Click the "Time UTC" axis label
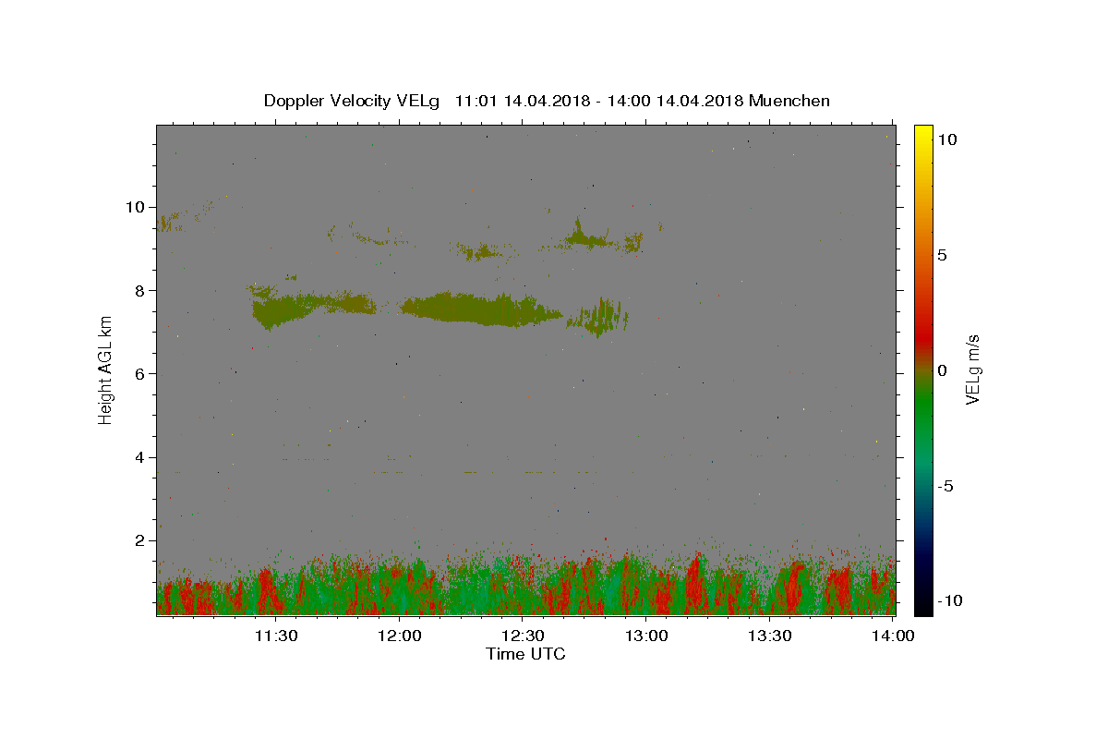This screenshot has height=739, width=1108. click(x=525, y=654)
